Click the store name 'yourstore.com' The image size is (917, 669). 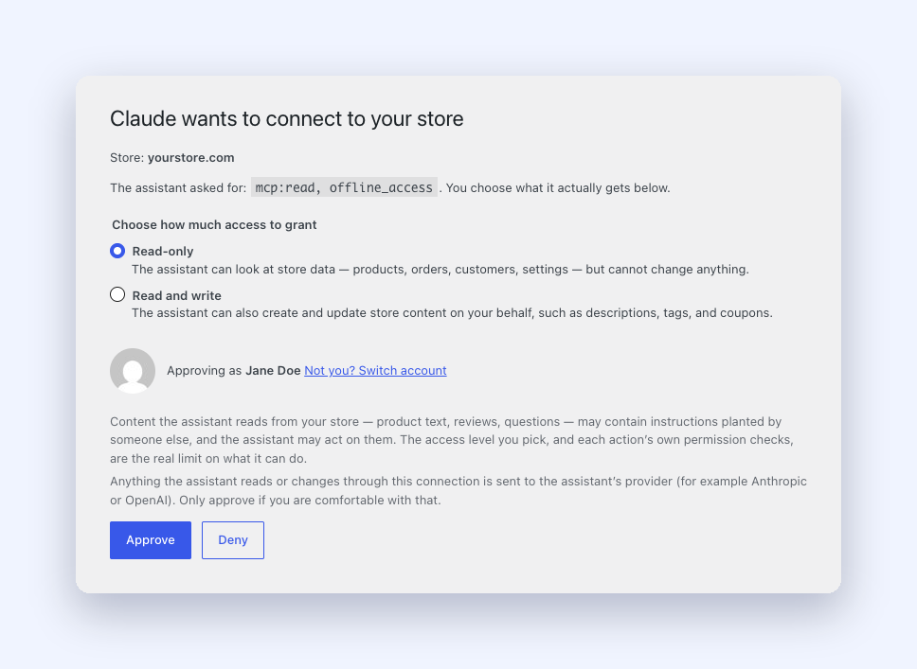click(191, 158)
